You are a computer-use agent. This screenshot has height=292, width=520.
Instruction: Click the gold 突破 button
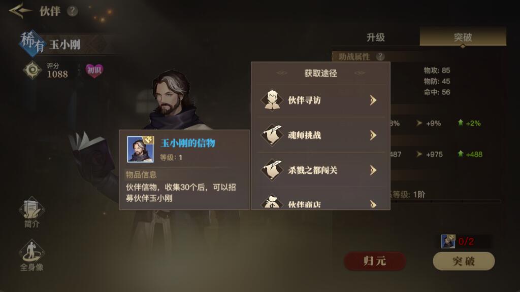464,261
